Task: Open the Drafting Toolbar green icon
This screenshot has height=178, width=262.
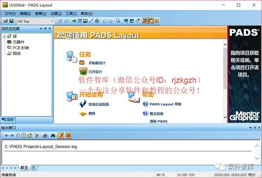Action: coord(74,21)
